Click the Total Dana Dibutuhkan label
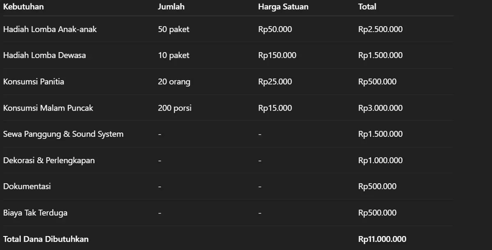Image resolution: width=492 pixels, height=250 pixels. pyautogui.click(x=46, y=239)
